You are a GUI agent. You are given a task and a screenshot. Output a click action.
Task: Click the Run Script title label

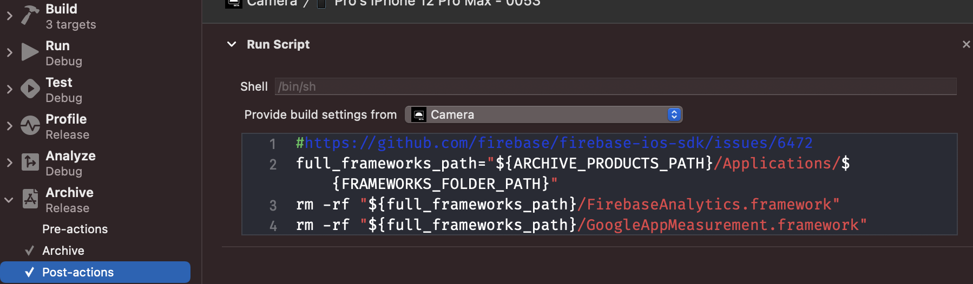pyautogui.click(x=278, y=44)
